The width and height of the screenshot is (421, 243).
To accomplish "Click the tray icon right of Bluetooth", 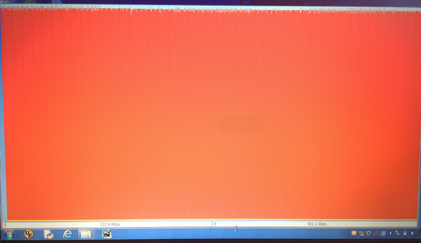I will 397,233.
